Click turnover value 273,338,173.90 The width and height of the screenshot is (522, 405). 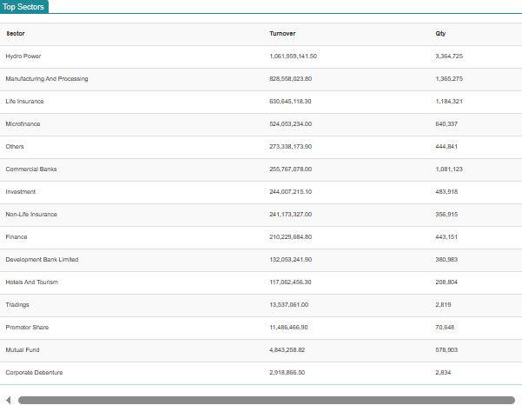291,147
